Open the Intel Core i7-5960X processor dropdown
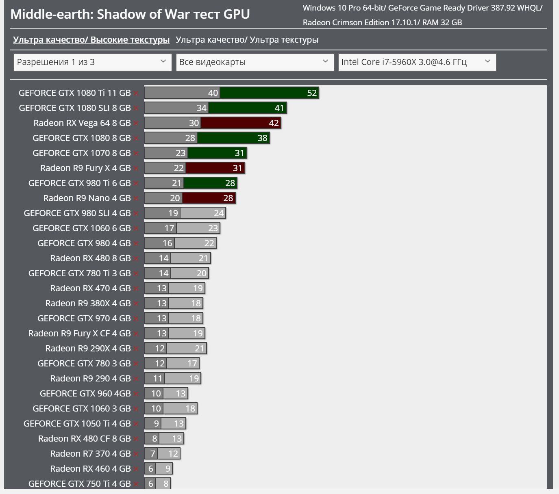This screenshot has height=494, width=559. [x=417, y=62]
